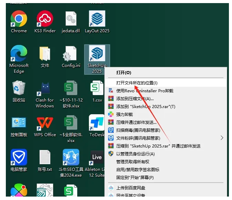Select the ToDesk desktop shortcut

(x=97, y=126)
